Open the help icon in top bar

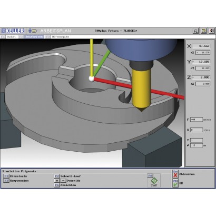point(204,31)
